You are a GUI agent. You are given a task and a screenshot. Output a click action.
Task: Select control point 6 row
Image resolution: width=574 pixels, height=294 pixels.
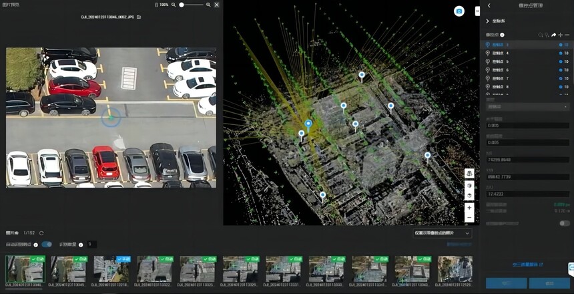pos(527,70)
